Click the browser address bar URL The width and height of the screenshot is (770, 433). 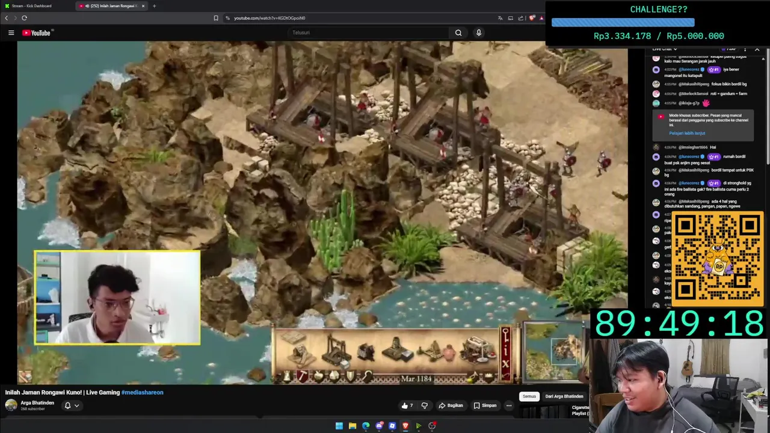[269, 18]
